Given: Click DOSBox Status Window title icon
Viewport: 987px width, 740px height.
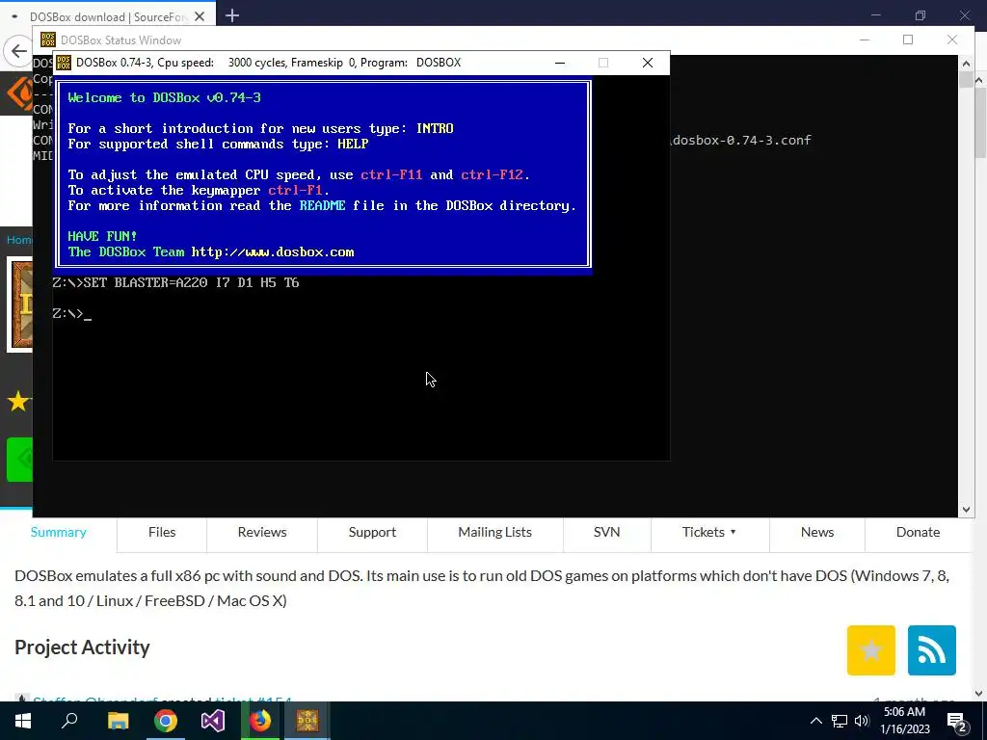Looking at the screenshot, I should click(x=48, y=40).
